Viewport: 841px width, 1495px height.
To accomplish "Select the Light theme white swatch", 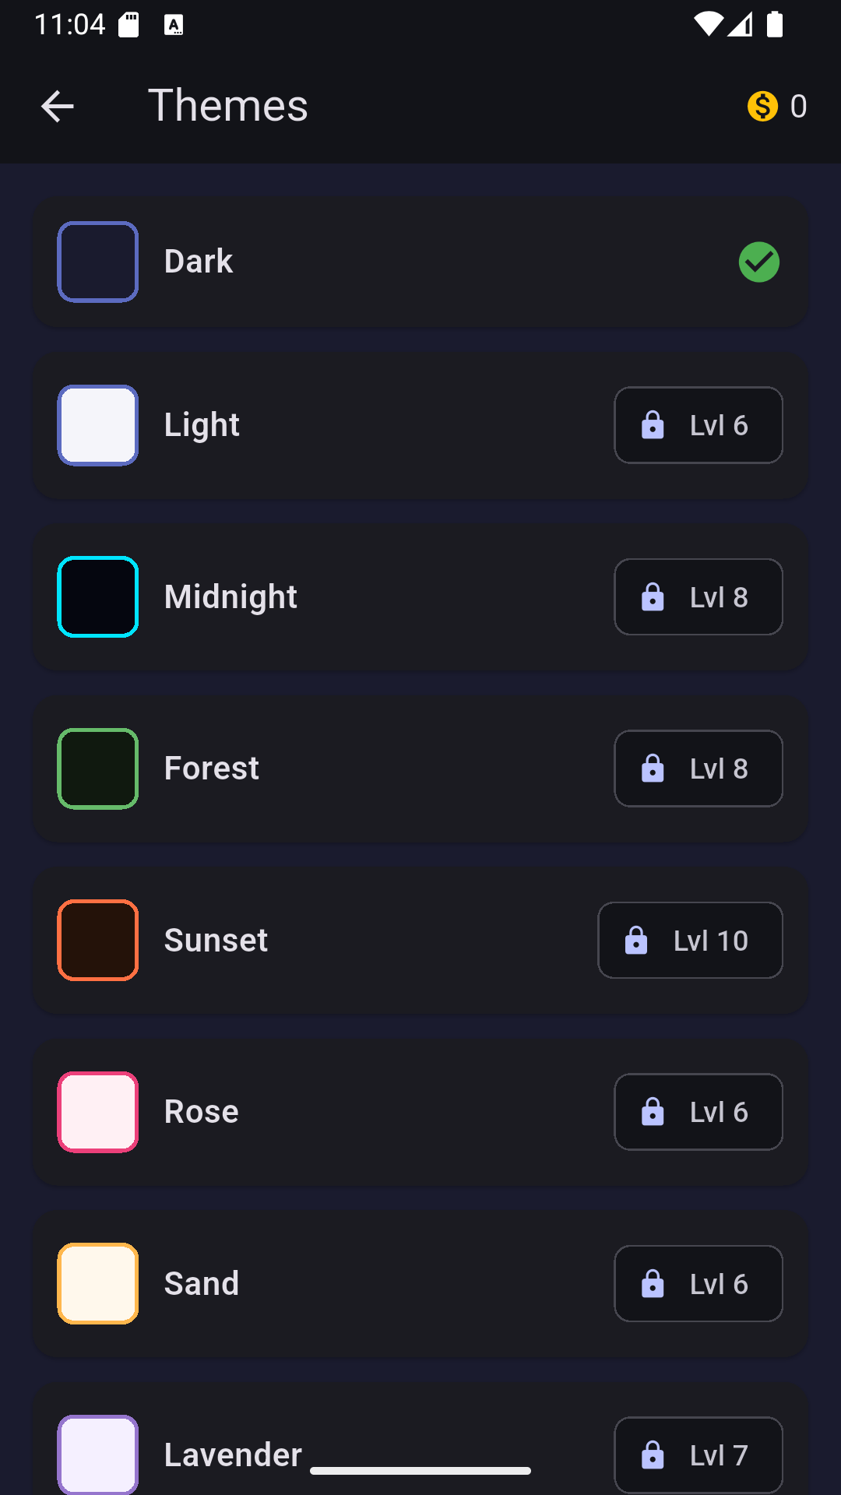I will pyautogui.click(x=98, y=425).
